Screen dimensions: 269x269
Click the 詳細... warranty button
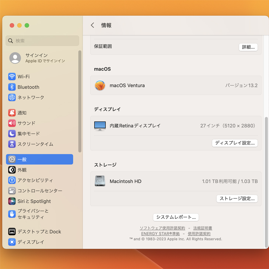[248, 47]
